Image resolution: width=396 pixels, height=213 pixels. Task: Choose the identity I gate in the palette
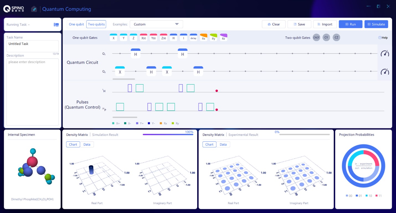(x=183, y=37)
